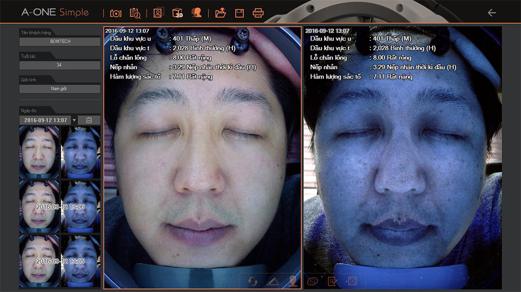Click the camera capture icon
Viewport: 521px width, 292px height.
point(116,13)
